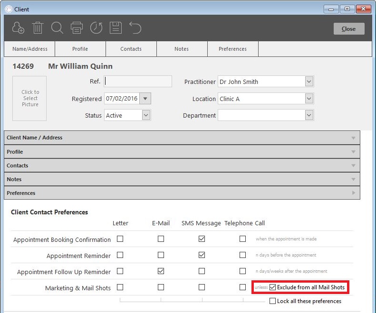Minimize the Client window
The image size is (376, 313).
click(x=331, y=9)
